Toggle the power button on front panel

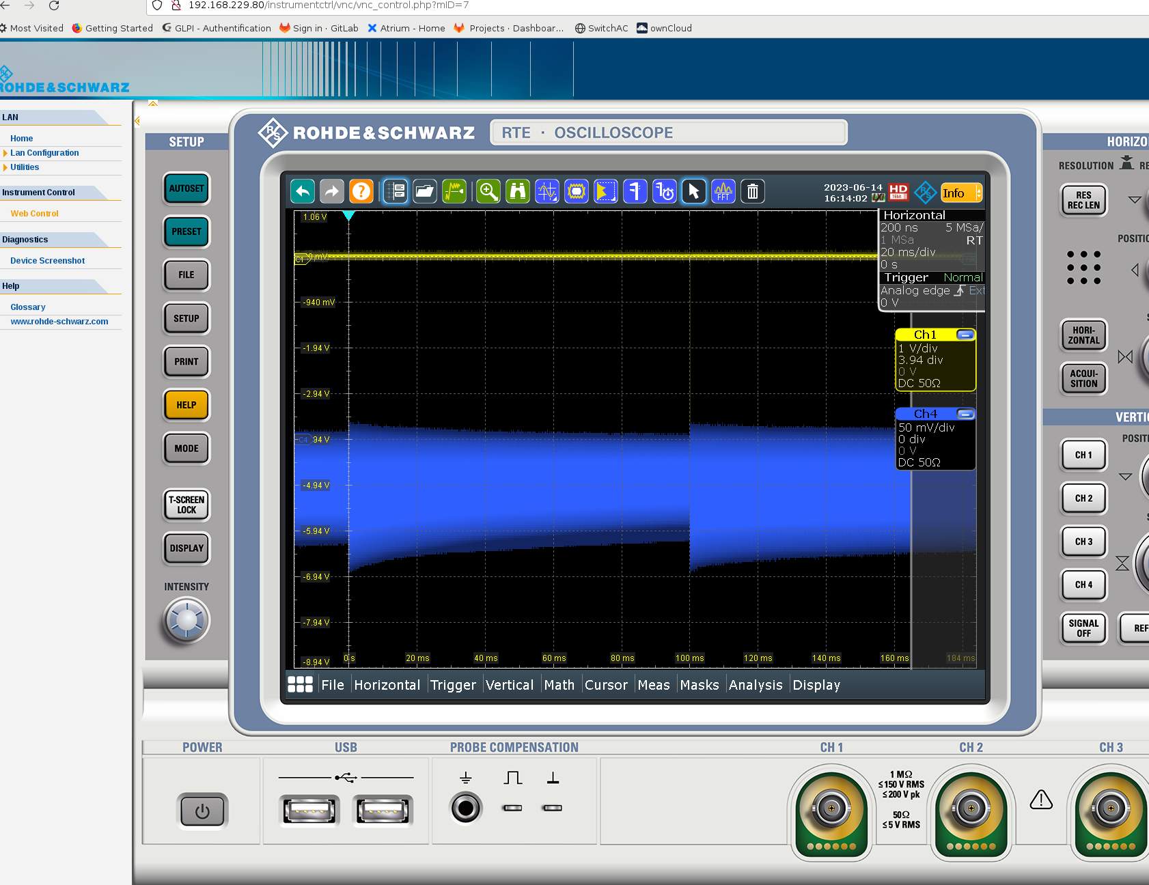coord(202,811)
